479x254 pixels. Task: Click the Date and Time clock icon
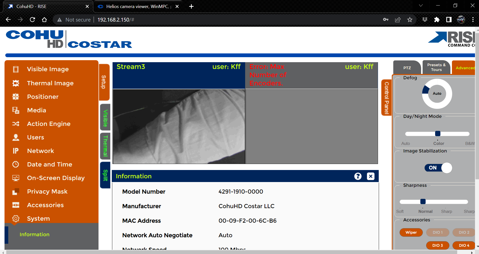(x=16, y=164)
